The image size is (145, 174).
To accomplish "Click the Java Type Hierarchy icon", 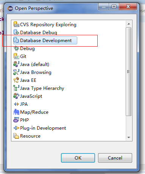I will point(16,88).
